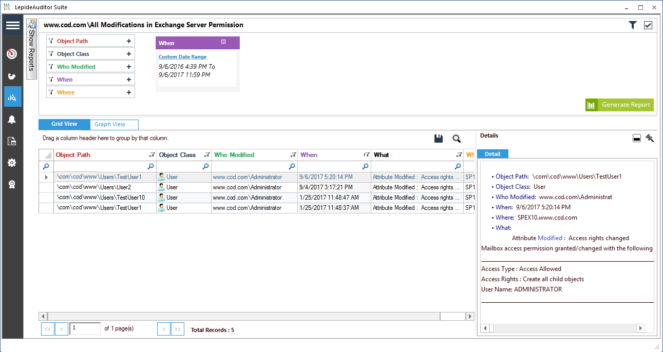663x352 pixels.
Task: Select the Detail tab in Details pane
Action: [492, 154]
